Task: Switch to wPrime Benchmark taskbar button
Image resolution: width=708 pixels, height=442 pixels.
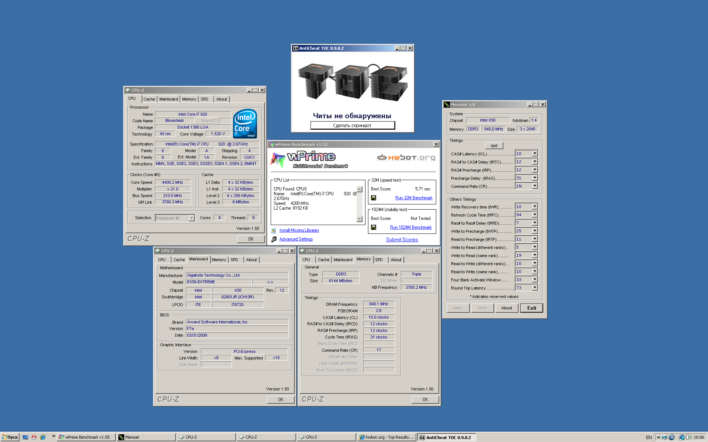Action: pos(86,437)
